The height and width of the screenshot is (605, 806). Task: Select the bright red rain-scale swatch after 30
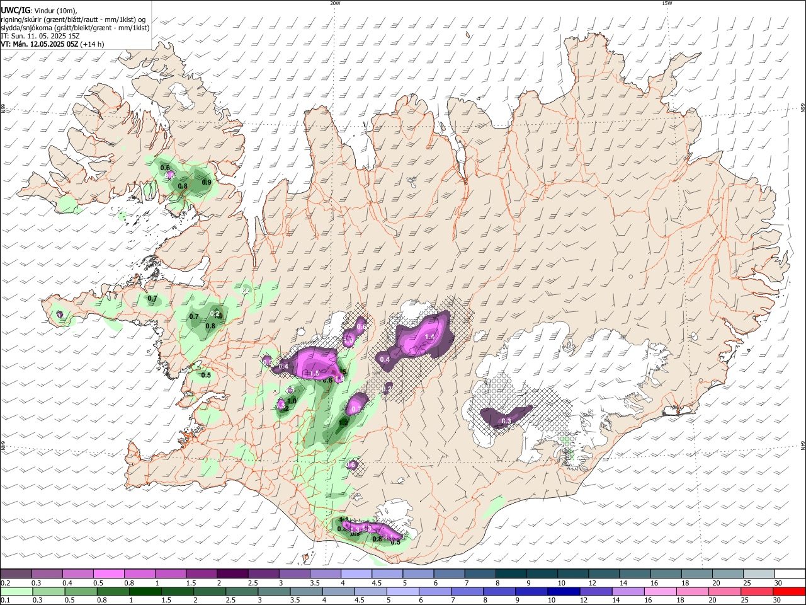tap(788, 592)
